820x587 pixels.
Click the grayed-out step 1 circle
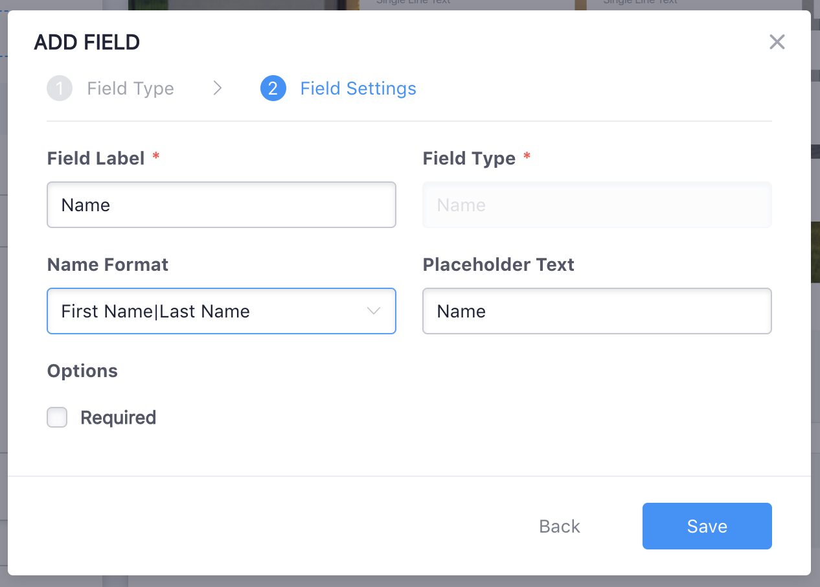pyautogui.click(x=59, y=88)
